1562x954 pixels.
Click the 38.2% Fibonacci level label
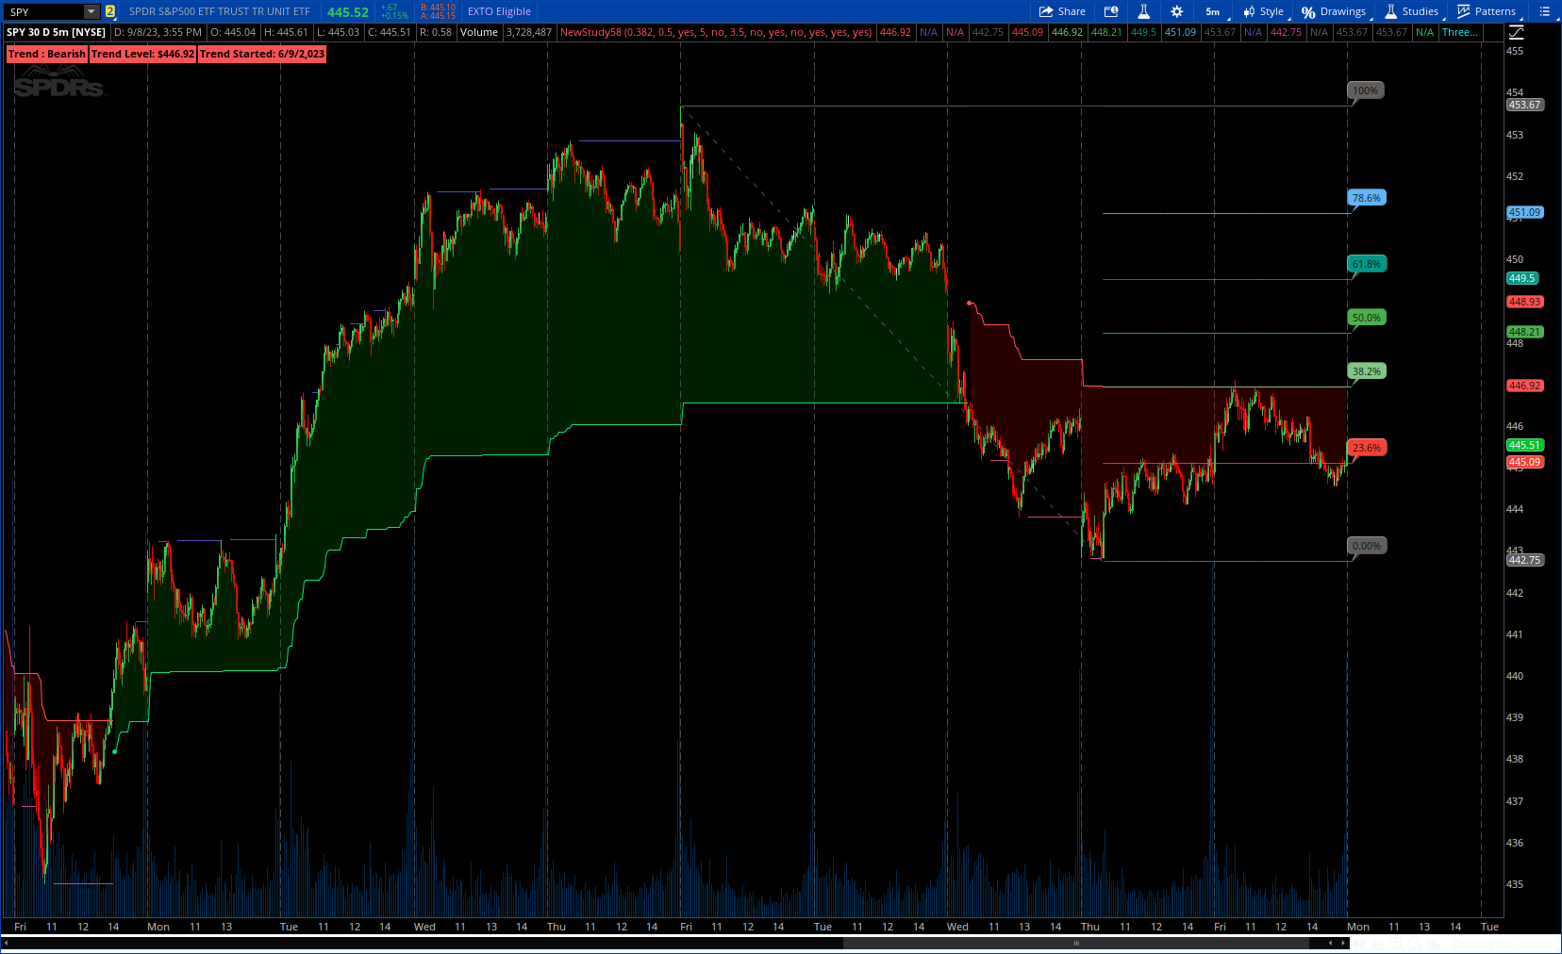(1366, 371)
